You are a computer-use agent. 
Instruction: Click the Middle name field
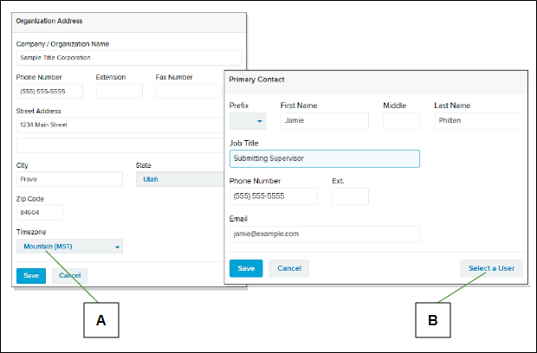click(x=401, y=121)
